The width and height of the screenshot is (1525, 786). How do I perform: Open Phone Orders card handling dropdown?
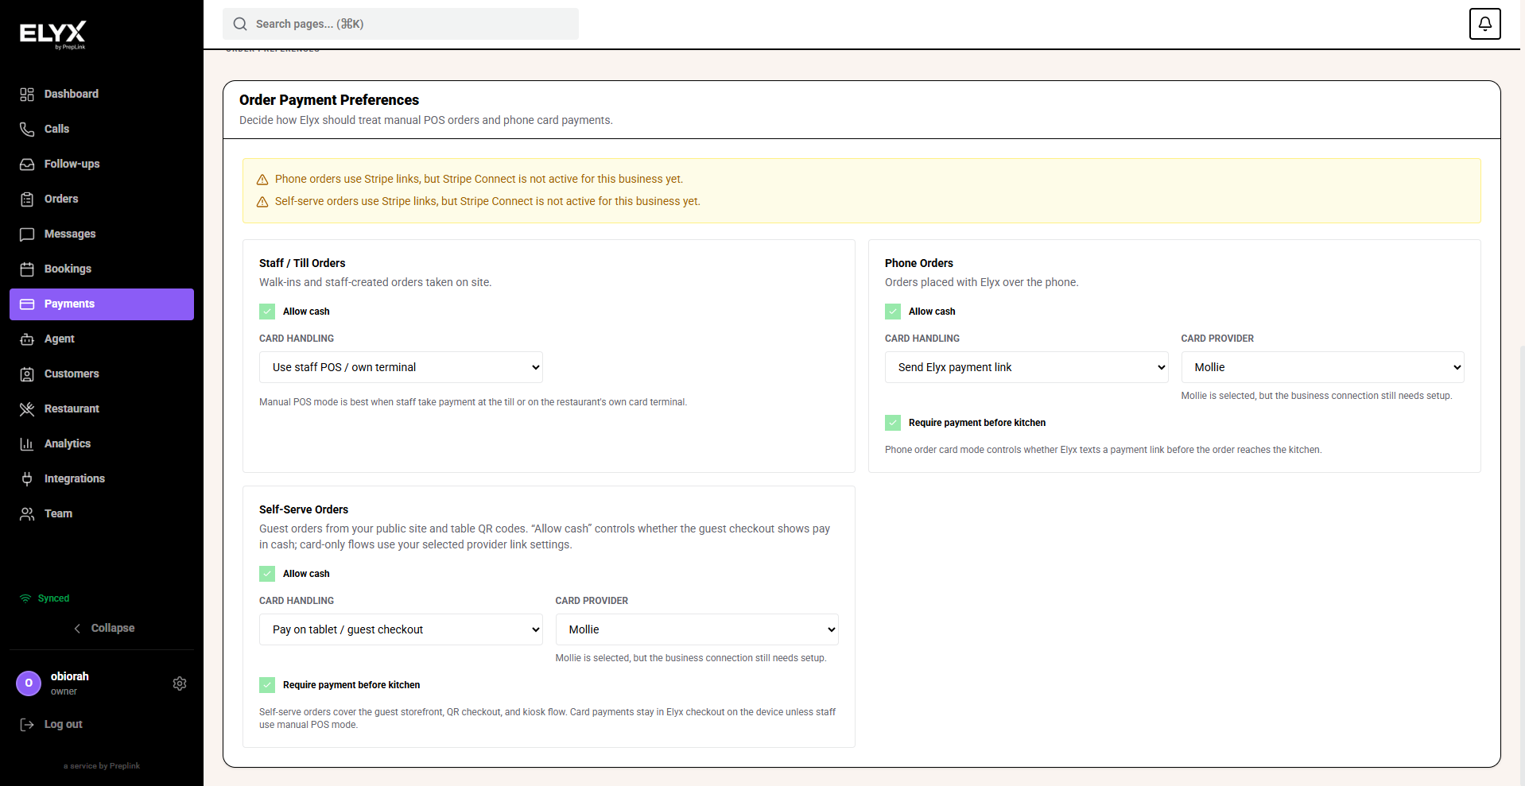1026,367
